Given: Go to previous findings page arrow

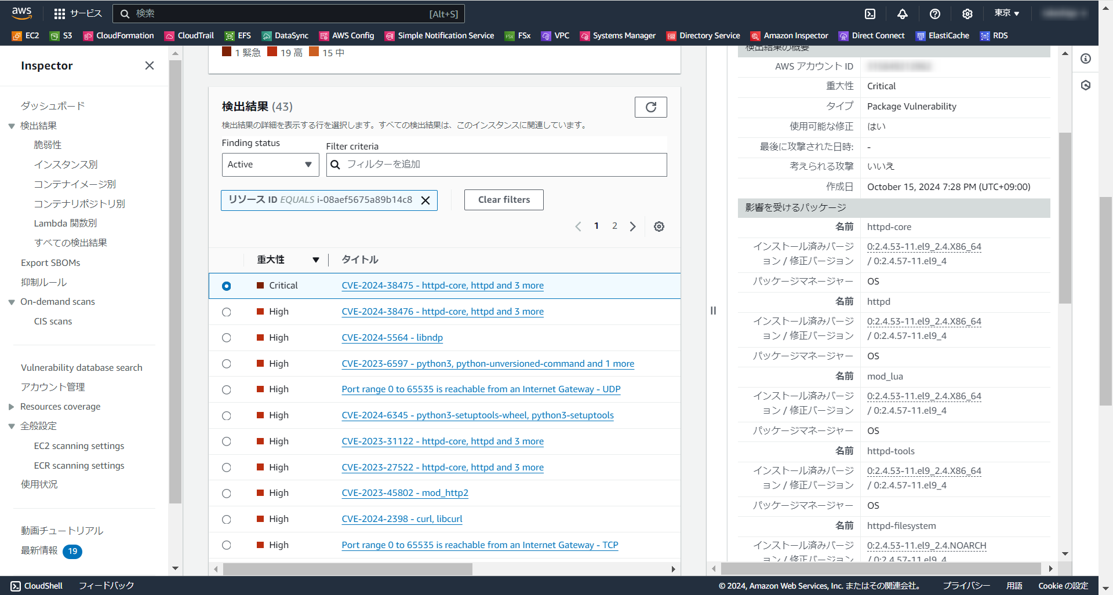Looking at the screenshot, I should 578,227.
